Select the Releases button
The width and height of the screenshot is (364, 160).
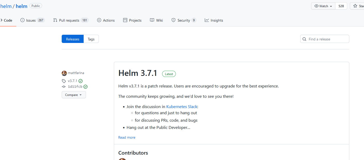point(73,39)
